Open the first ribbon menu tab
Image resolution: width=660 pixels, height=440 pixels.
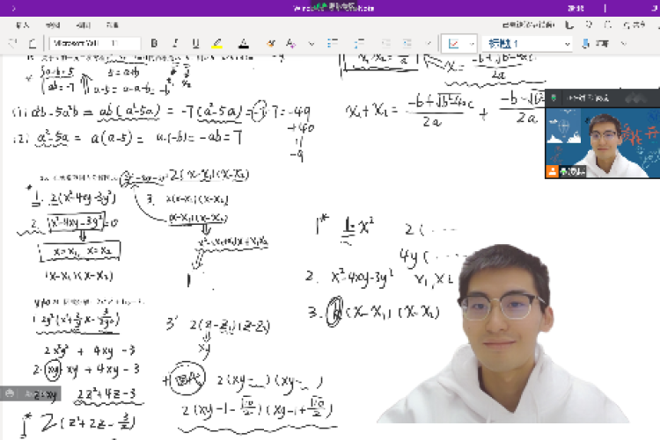click(23, 26)
